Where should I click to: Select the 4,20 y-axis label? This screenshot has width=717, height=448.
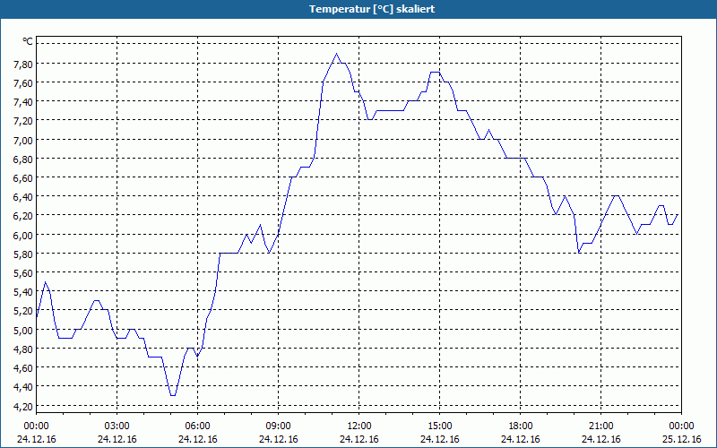pyautogui.click(x=23, y=407)
